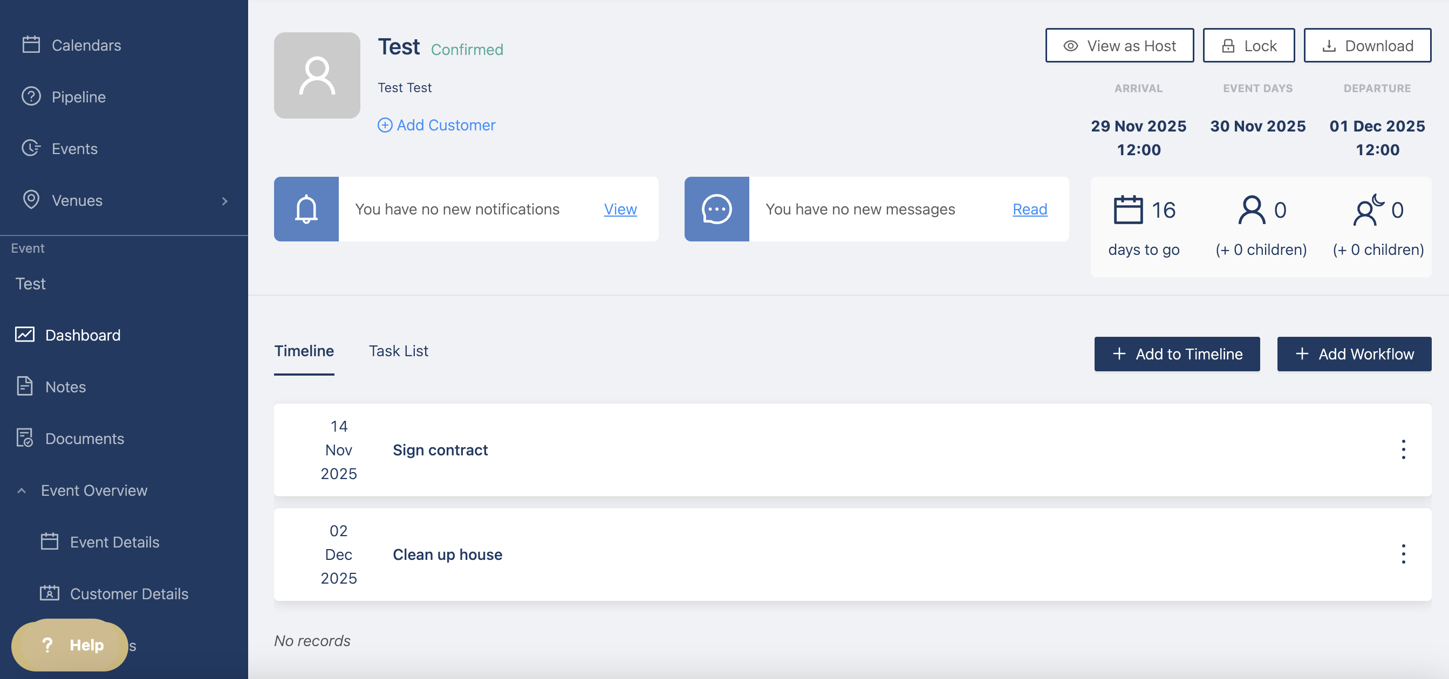The width and height of the screenshot is (1449, 679).
Task: Click the days-to-go calendar icon
Action: (1128, 210)
